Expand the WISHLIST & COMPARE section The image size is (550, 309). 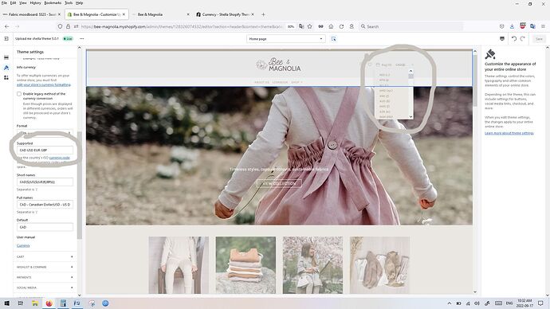click(x=45, y=267)
